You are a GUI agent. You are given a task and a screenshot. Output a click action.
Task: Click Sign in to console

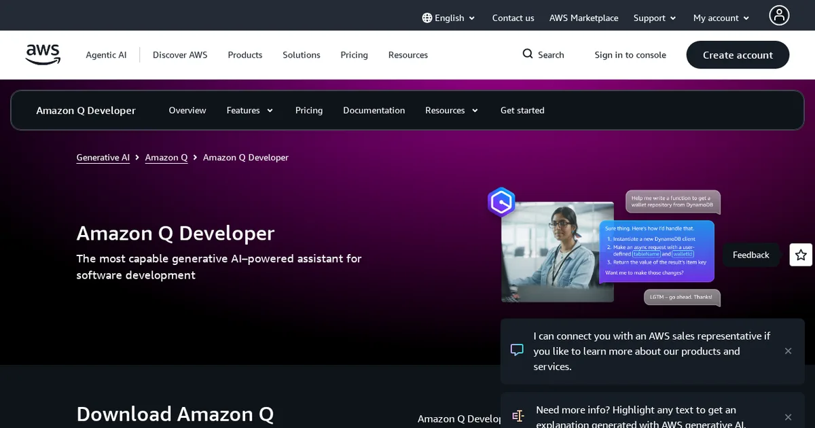(630, 55)
